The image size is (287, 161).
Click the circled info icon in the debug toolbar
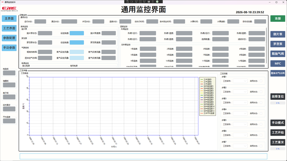pyautogui.click(x=153, y=2)
